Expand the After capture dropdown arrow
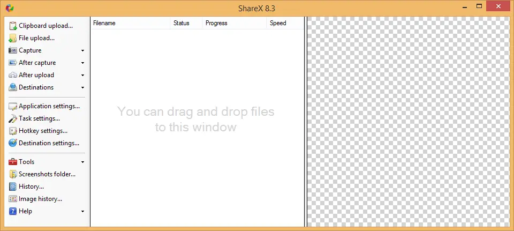The height and width of the screenshot is (231, 514). (x=82, y=63)
